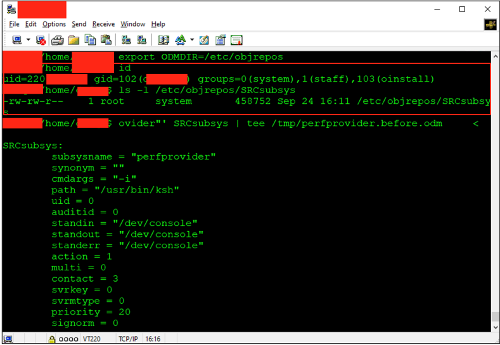Open the session dropdown arrow in toolbar

[27, 40]
